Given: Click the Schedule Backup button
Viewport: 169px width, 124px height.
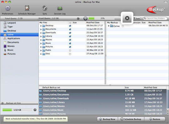Looking at the screenshot, I should tap(131, 119).
